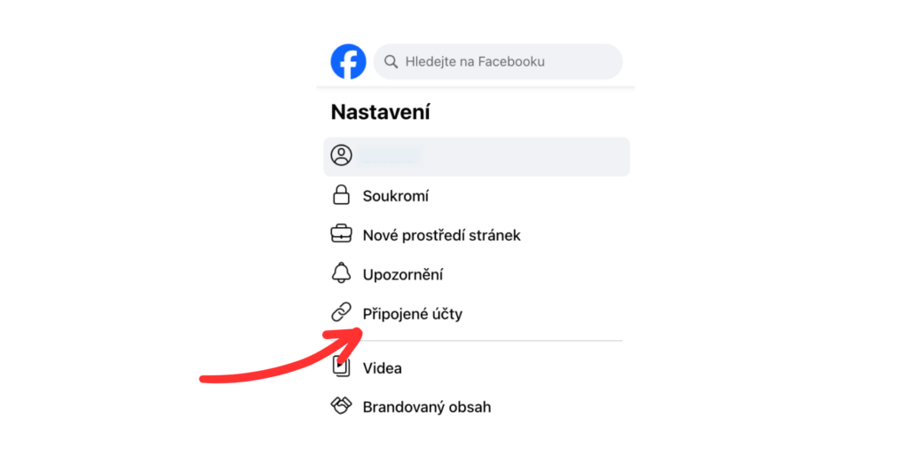Click the blurred account name text

pos(390,156)
